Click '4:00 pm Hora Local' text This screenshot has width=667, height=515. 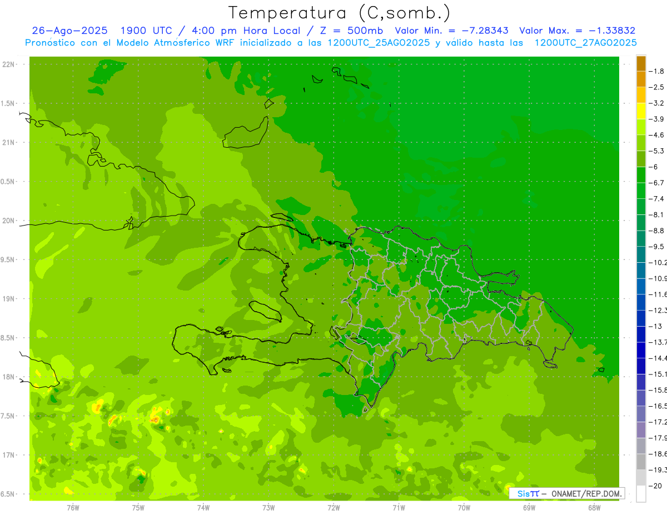coord(245,31)
